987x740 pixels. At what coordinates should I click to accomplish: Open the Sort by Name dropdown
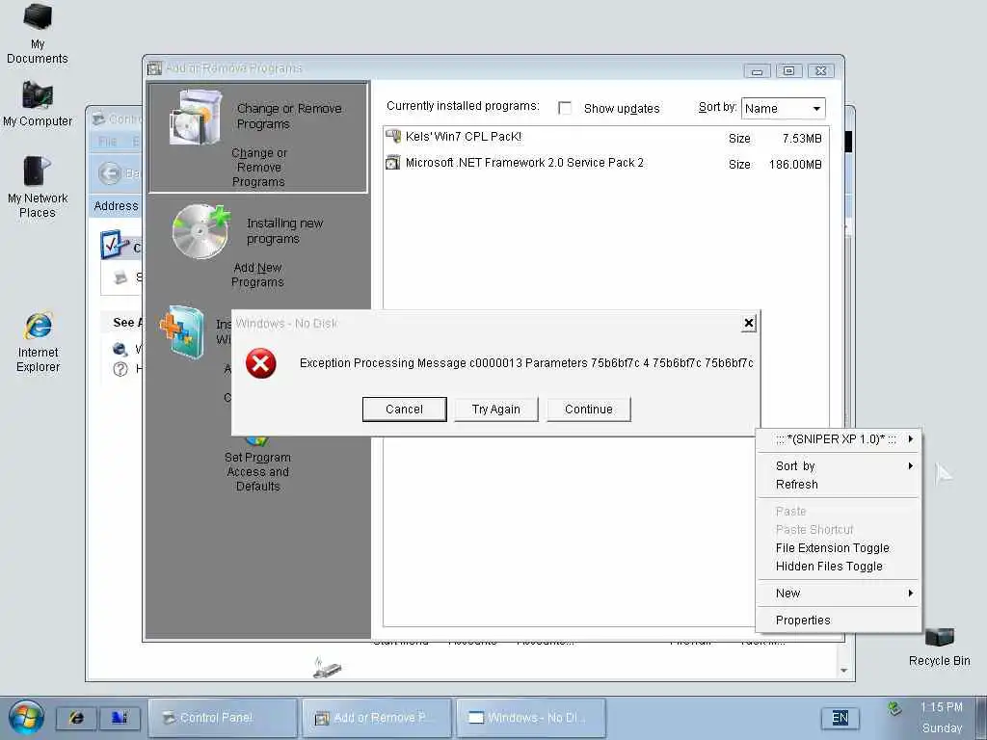coord(783,108)
